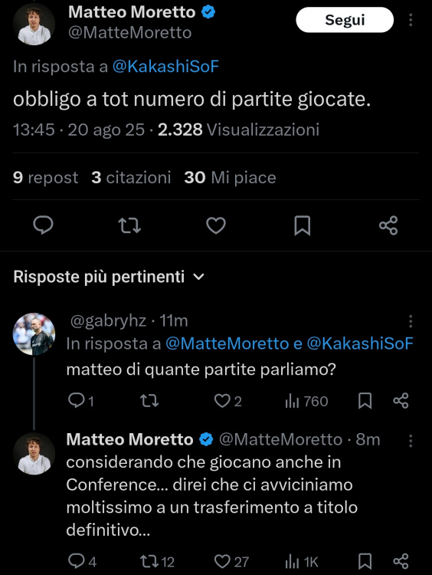The image size is (432, 575).
Task: Reply to the @gabryhz comment
Action: [81, 401]
